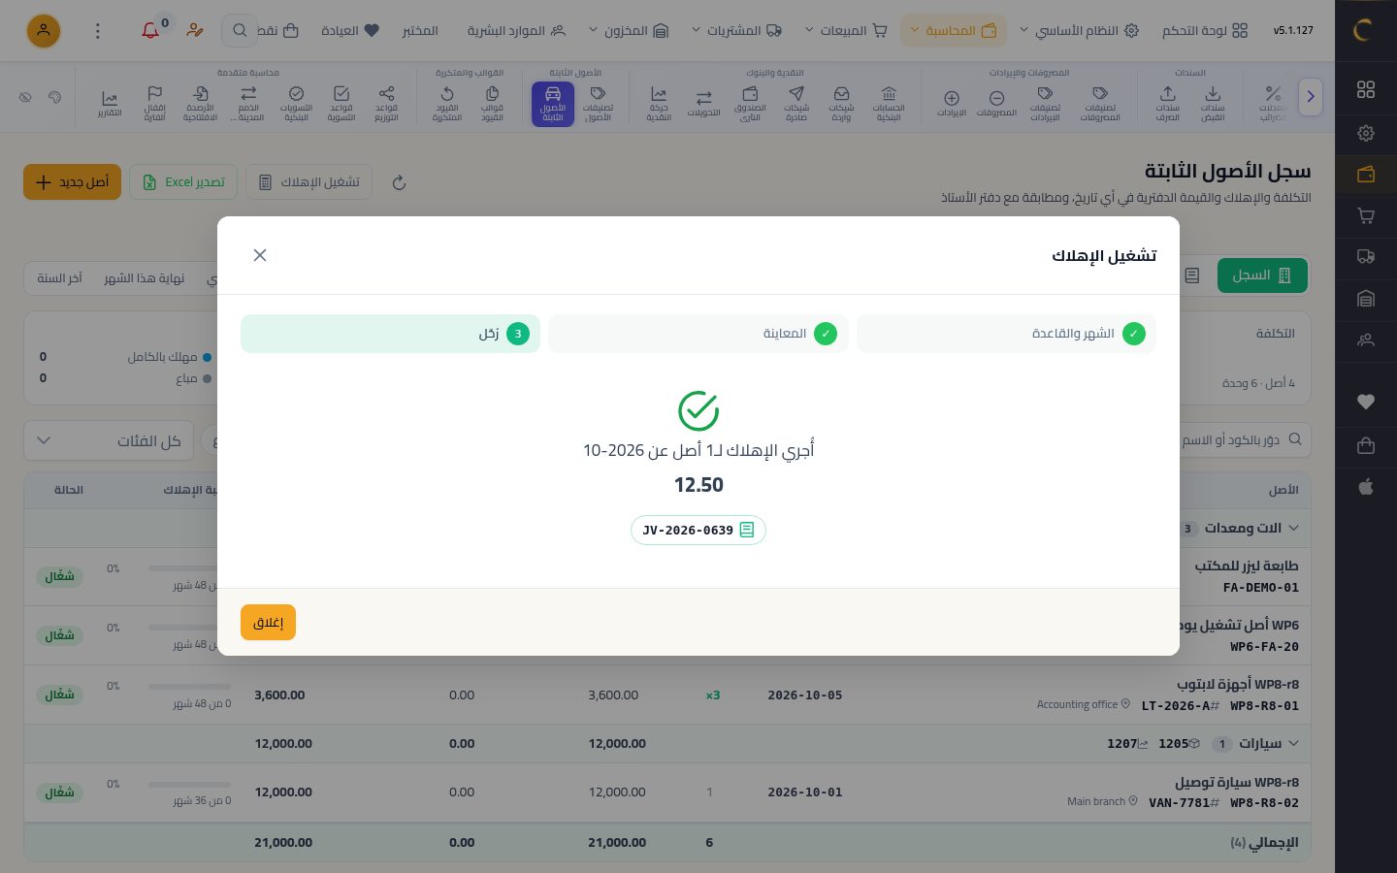This screenshot has height=873, width=1397.
Task: Click the top bar search magnifier icon
Action: (x=239, y=31)
